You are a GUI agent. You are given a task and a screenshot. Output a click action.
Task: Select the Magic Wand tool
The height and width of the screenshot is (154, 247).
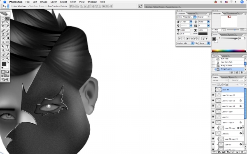tap(7, 23)
